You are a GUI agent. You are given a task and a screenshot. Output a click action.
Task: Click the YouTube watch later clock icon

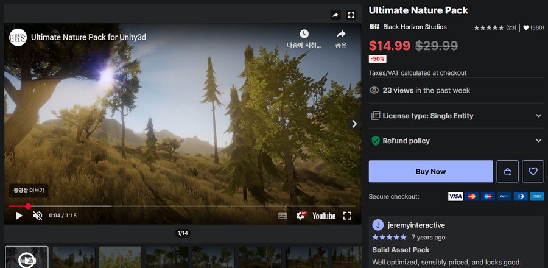coord(304,34)
